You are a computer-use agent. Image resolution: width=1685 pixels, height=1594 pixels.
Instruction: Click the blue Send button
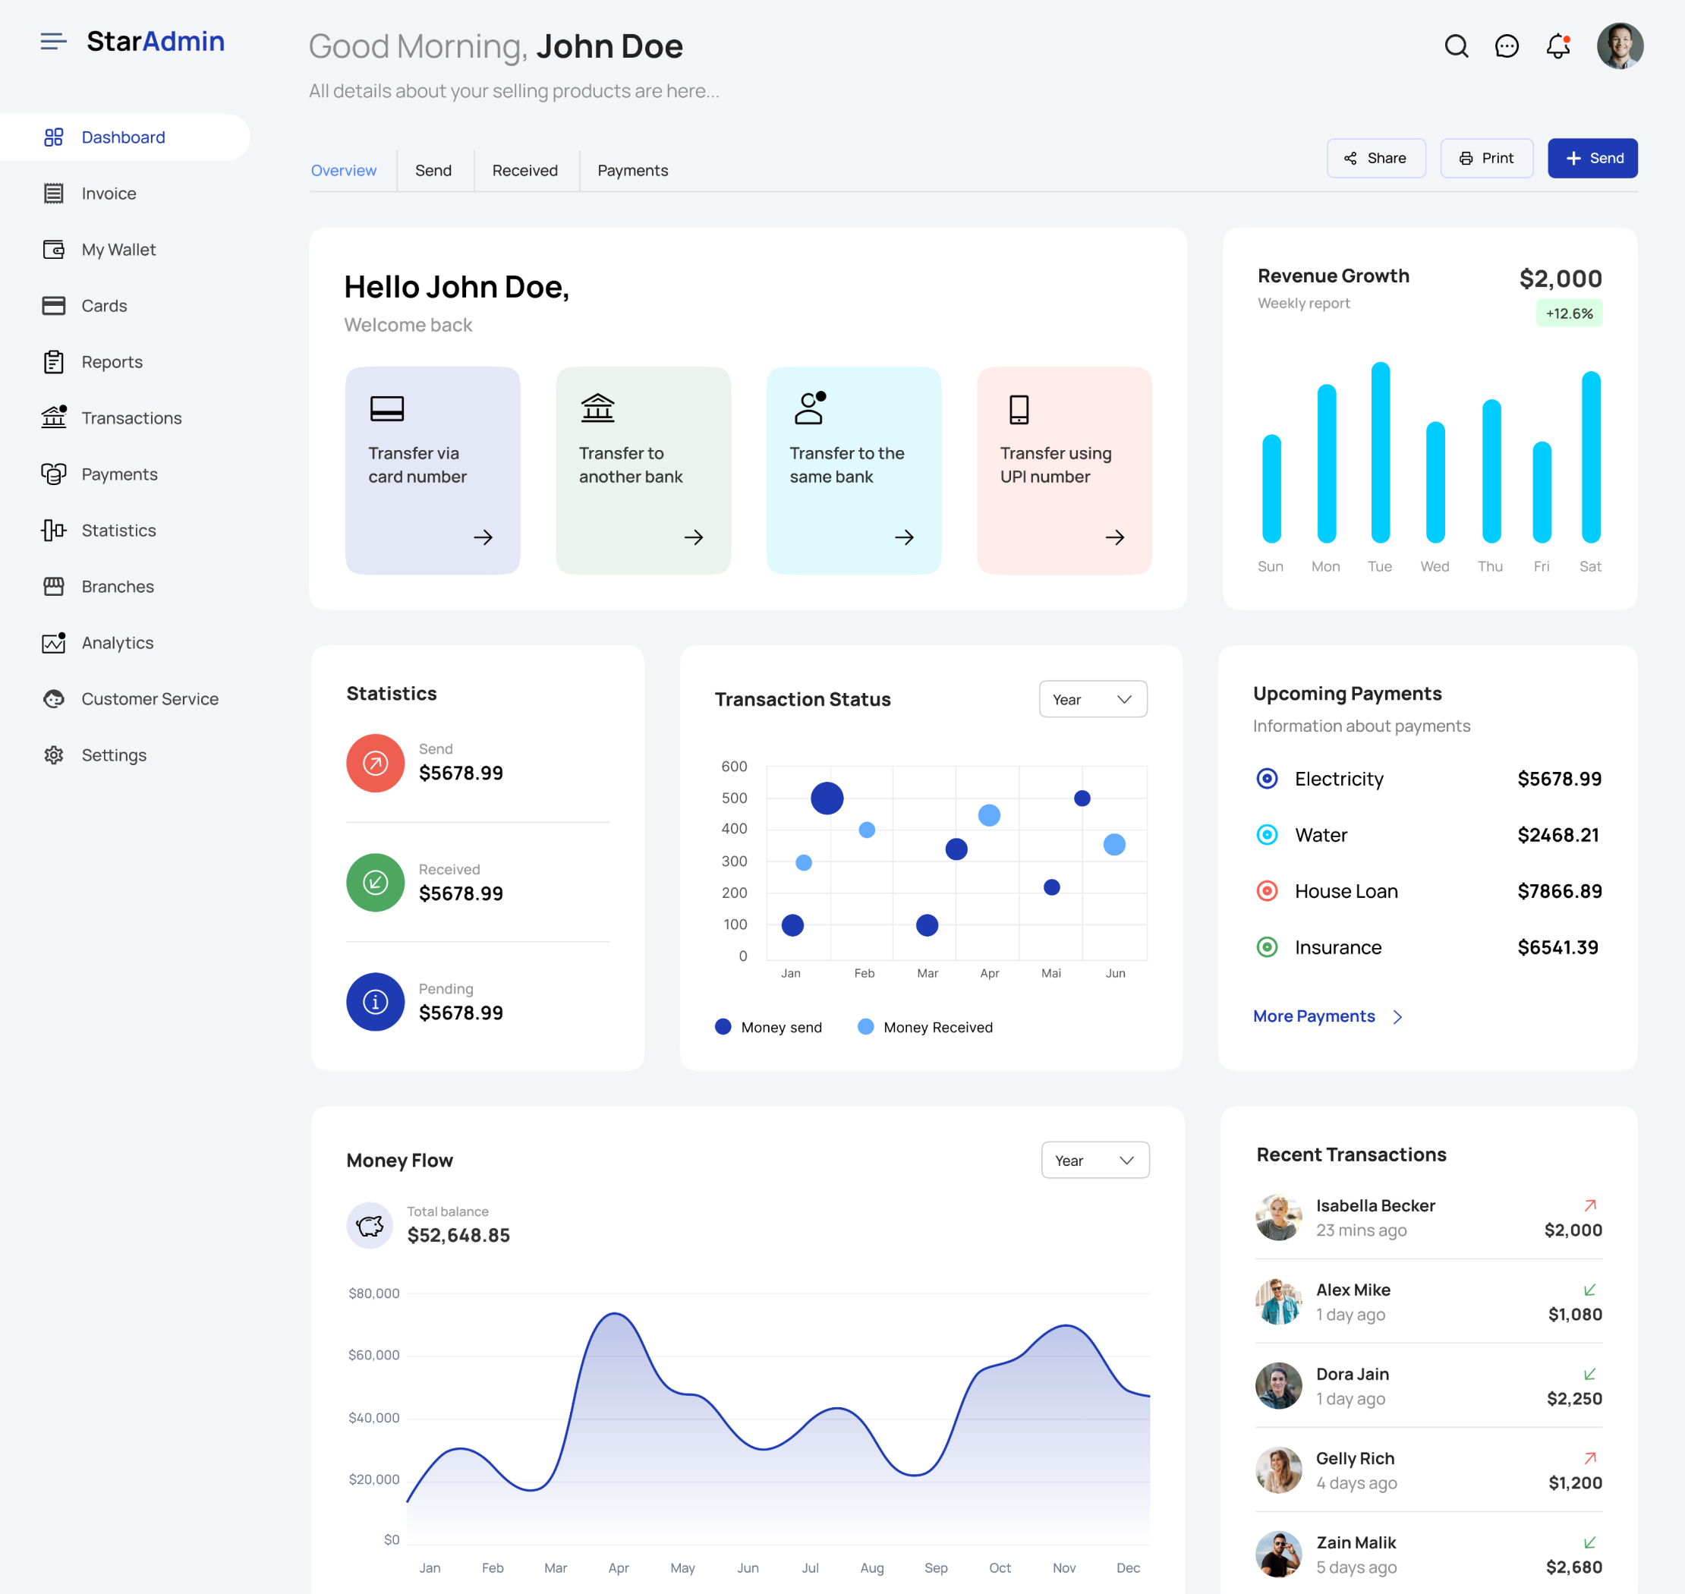[x=1592, y=158]
